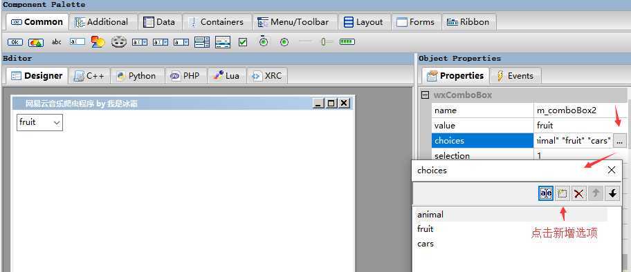The width and height of the screenshot is (631, 272).
Task: Open the Ribbon palette tab
Action: [x=469, y=22]
